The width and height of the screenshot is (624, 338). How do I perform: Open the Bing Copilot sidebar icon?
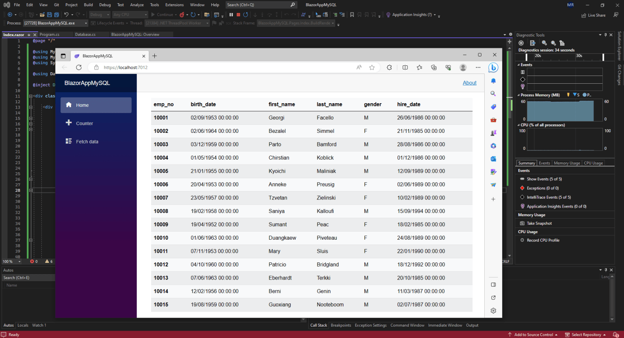click(493, 67)
